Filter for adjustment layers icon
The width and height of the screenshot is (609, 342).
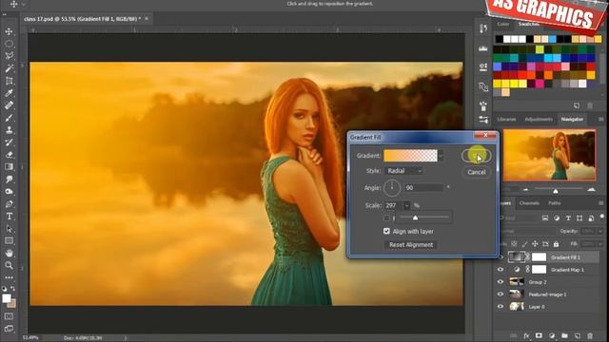point(557,218)
